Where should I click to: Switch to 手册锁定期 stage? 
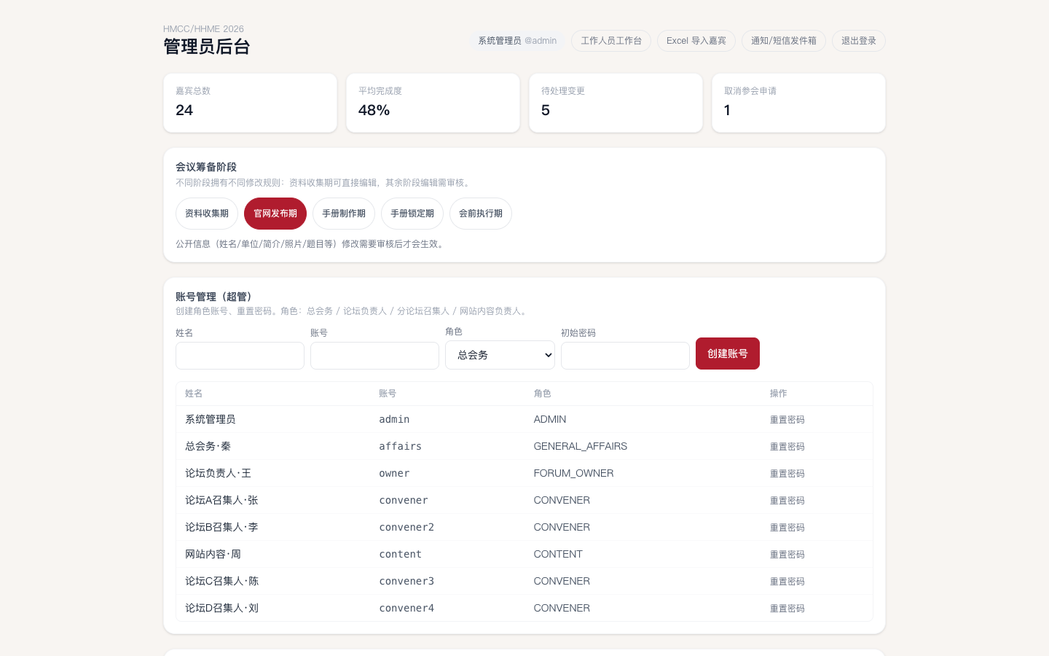click(412, 214)
